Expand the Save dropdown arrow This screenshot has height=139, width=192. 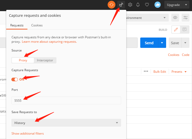click(185, 43)
